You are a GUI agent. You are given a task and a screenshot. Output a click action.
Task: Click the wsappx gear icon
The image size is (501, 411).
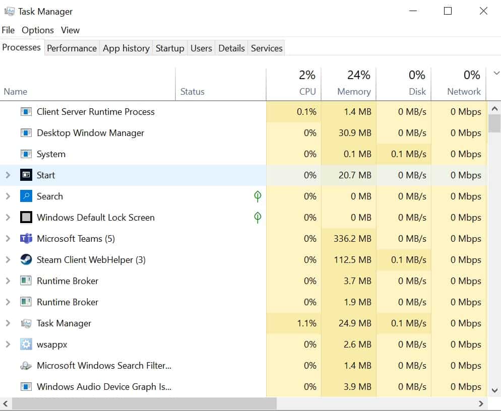click(26, 344)
